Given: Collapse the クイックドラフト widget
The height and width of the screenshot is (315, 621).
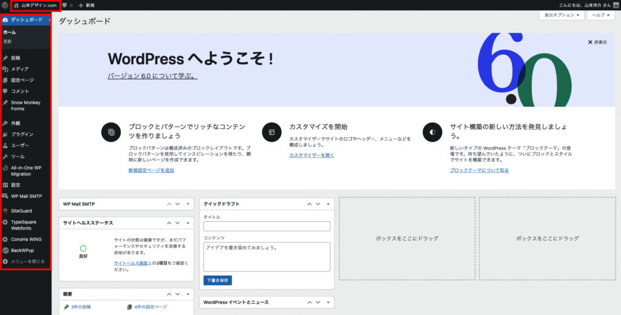Looking at the screenshot, I should click(328, 204).
